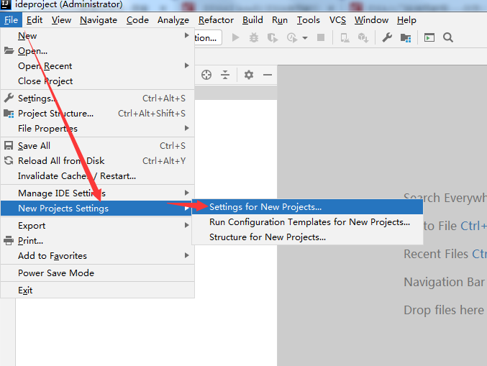Choose Structure for New Projects

[x=307, y=237]
